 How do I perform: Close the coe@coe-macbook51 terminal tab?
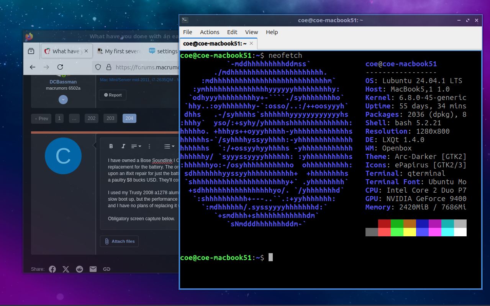tap(251, 44)
